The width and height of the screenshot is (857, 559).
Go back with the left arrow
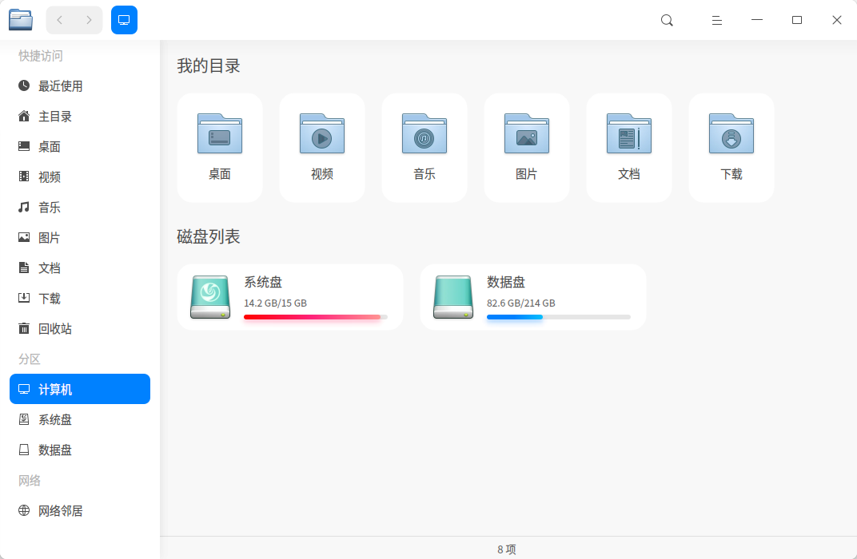point(60,20)
